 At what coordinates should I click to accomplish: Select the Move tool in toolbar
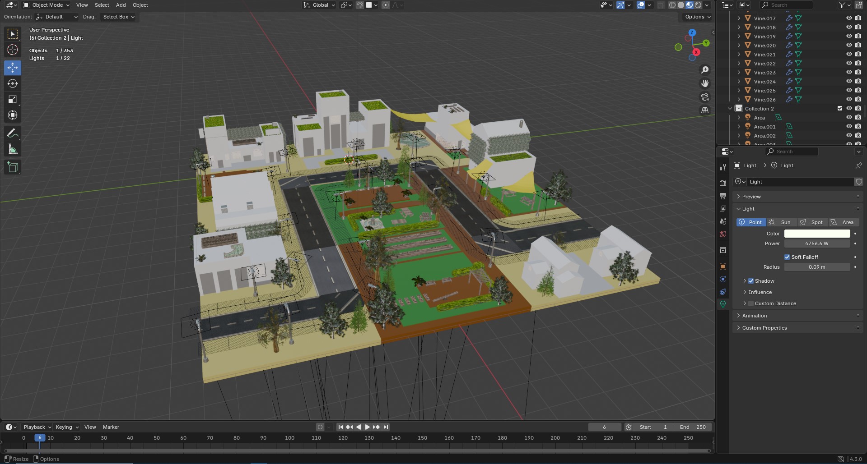coord(13,68)
